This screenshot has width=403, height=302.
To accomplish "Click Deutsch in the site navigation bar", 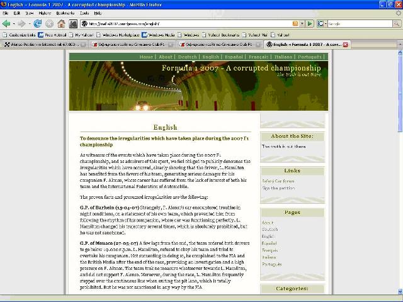I will [188, 57].
